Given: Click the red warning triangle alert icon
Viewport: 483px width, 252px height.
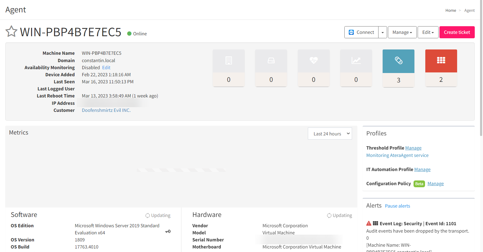Looking at the screenshot, I should point(369,223).
